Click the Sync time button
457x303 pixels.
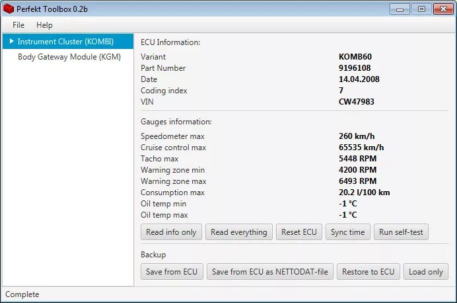[348, 232]
